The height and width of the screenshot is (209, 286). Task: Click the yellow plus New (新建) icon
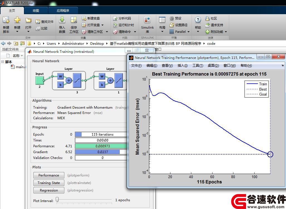click(x=17, y=20)
